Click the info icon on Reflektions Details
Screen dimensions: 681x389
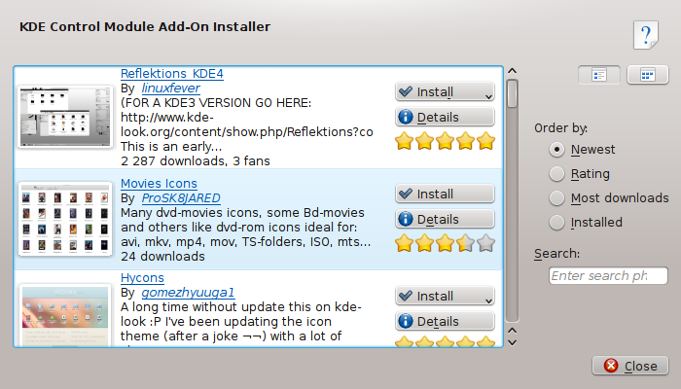408,118
